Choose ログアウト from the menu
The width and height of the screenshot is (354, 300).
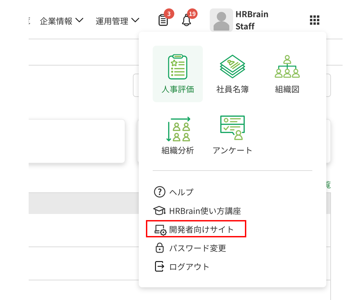[x=189, y=267]
